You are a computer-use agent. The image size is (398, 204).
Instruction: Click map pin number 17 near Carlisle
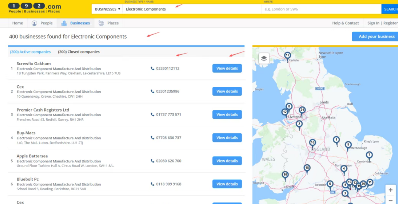click(288, 56)
